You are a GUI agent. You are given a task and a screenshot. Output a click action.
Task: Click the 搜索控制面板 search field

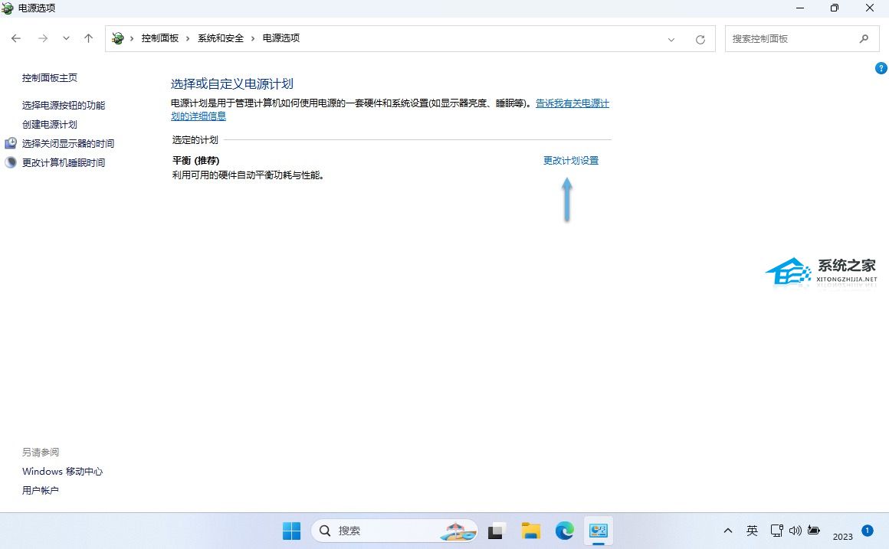tap(789, 38)
